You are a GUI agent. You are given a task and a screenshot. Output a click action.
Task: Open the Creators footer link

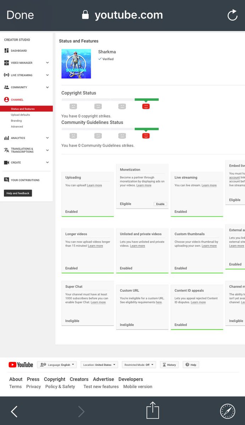(79, 379)
